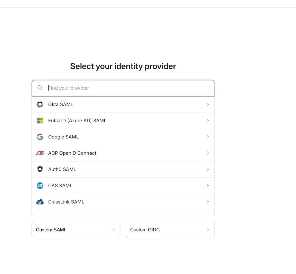Viewport: 296px width, 274px height.
Task: Choose the ClassLink SAML text label
Action: click(x=66, y=202)
